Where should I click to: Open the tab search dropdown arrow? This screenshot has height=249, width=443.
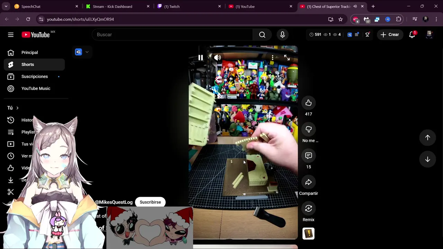6,6
